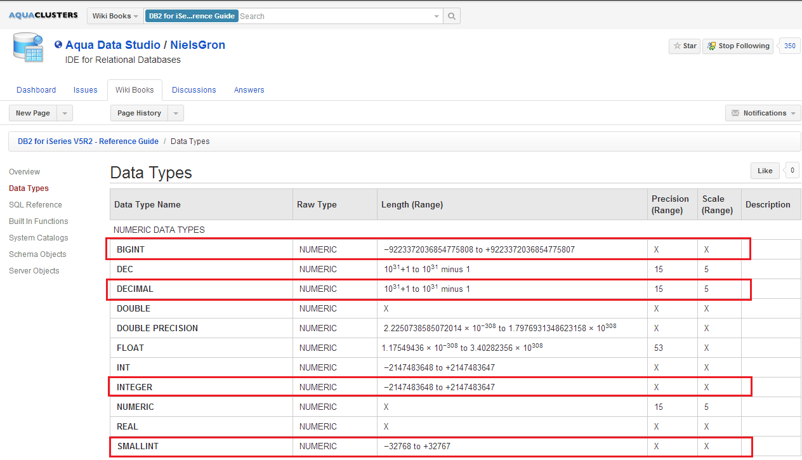Open the New Page dropdown arrow

[65, 113]
